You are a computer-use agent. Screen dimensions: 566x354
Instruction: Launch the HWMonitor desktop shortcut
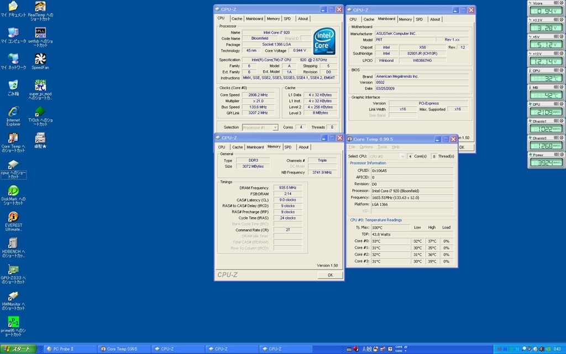[x=13, y=300]
